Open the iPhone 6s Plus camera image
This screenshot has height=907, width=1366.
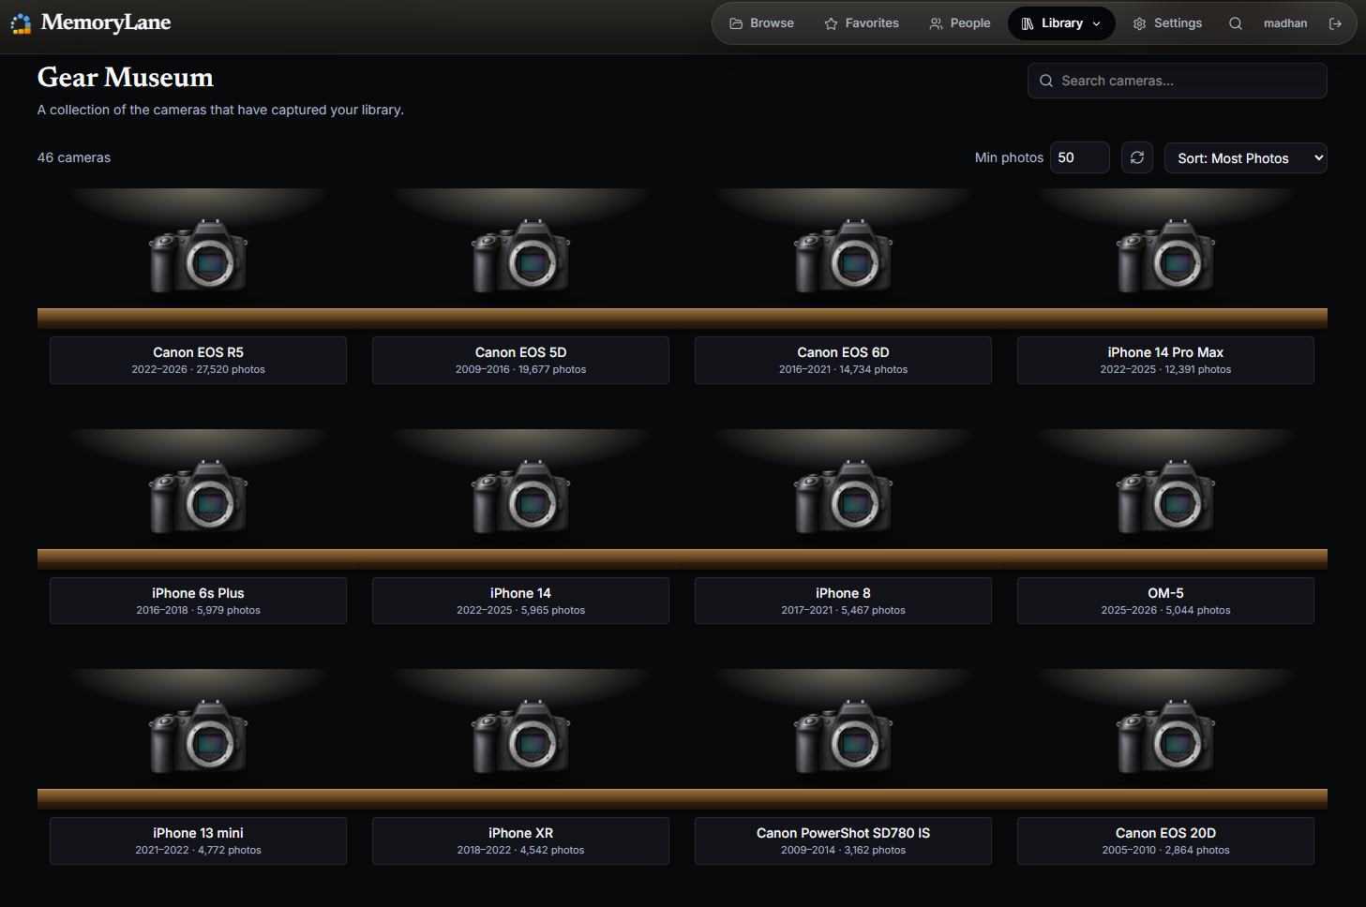(199, 497)
